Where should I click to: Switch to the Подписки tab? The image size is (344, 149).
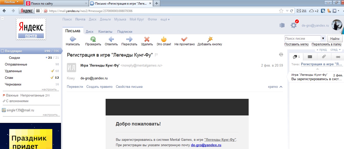(125, 32)
